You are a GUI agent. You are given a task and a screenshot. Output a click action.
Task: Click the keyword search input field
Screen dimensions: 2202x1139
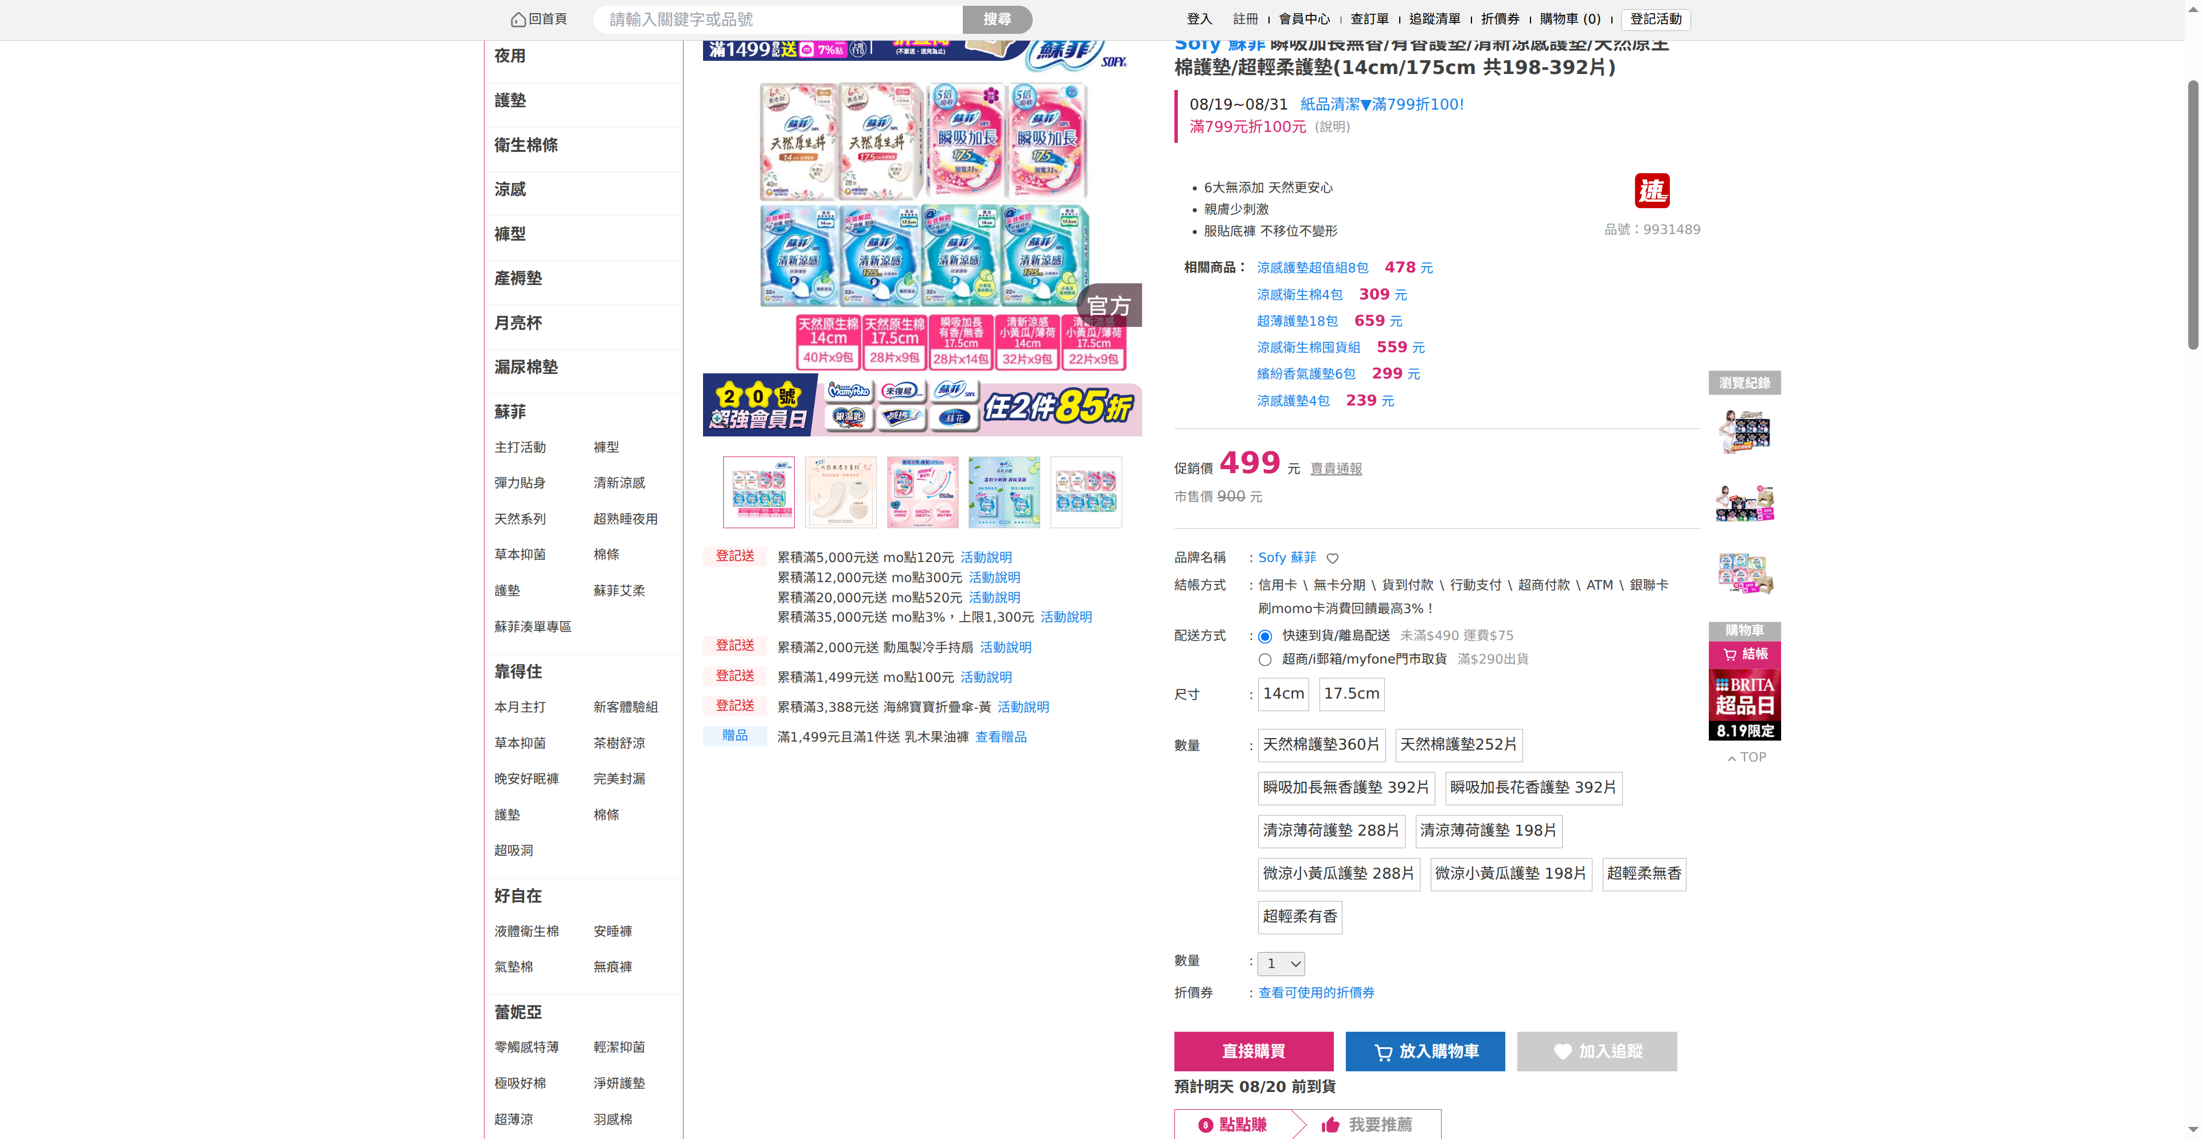coord(778,19)
